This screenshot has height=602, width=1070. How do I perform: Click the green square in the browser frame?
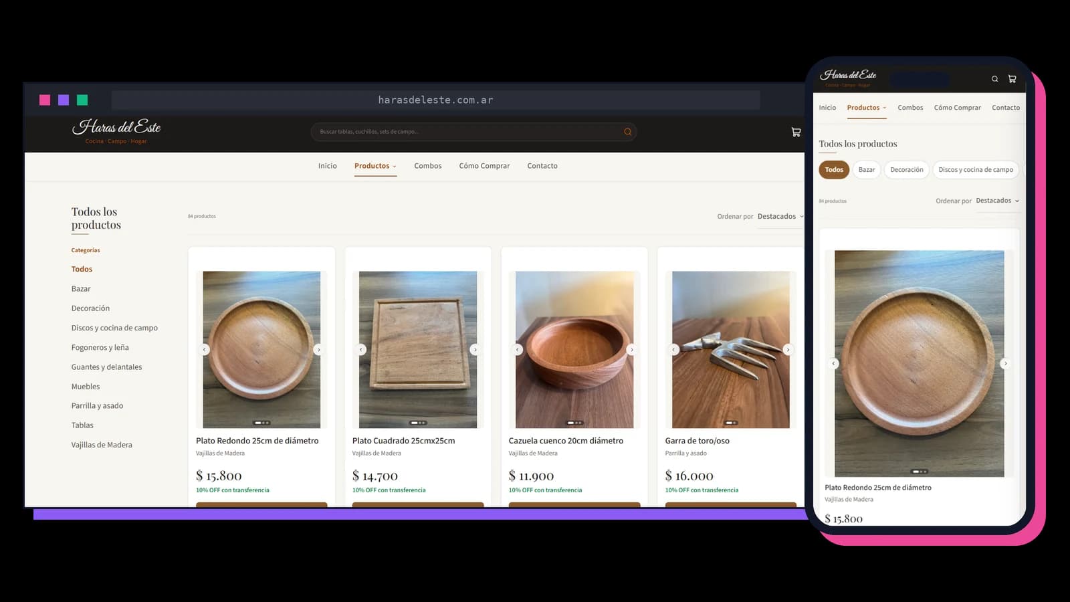82,100
